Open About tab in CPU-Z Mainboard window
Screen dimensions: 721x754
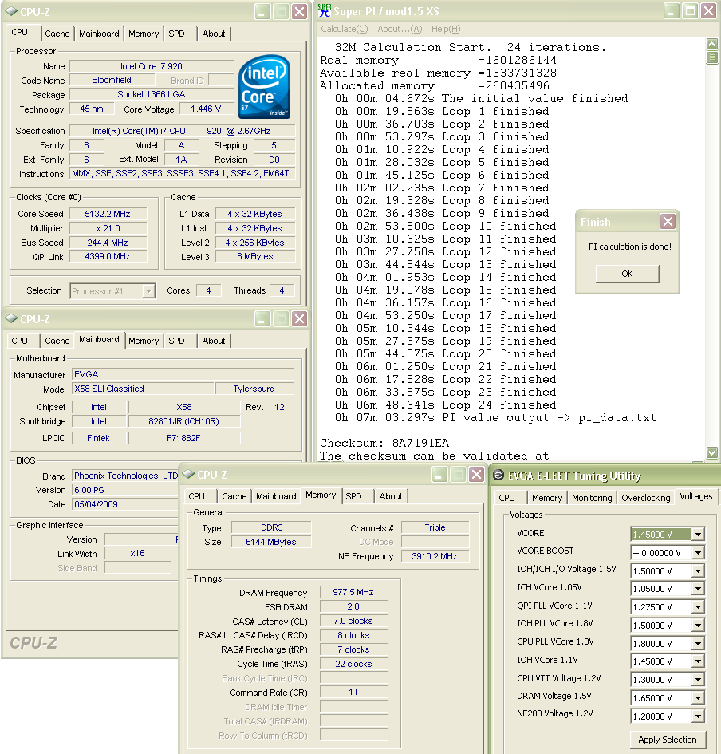pos(214,341)
